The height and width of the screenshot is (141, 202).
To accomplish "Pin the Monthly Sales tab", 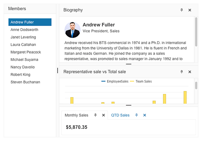I will point(95,115).
